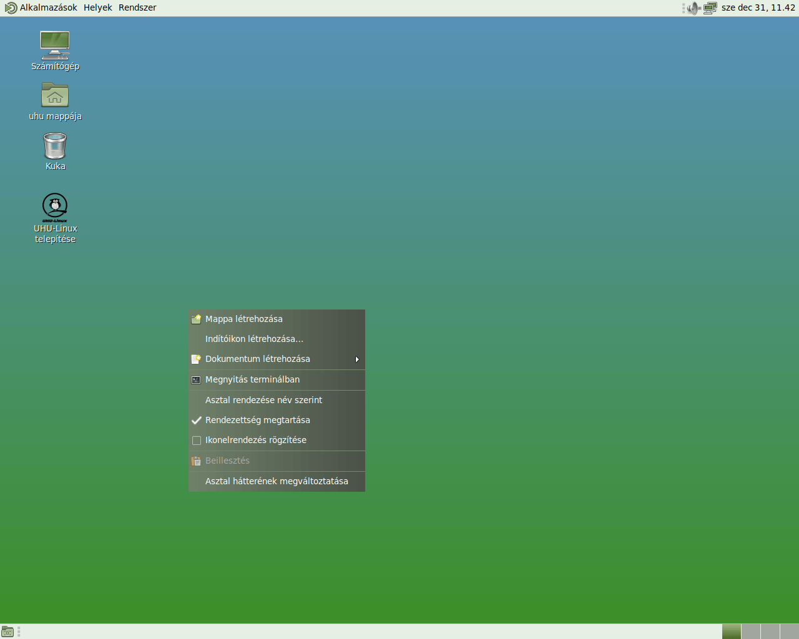Choose Asztal rendezése név szerint

(263, 400)
